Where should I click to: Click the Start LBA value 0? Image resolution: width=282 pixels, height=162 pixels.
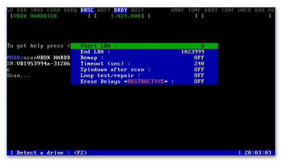pos(202,46)
